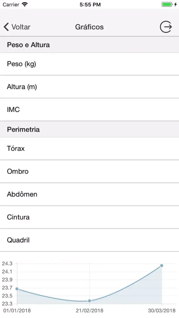Tap the battery status icon

tap(167, 4)
